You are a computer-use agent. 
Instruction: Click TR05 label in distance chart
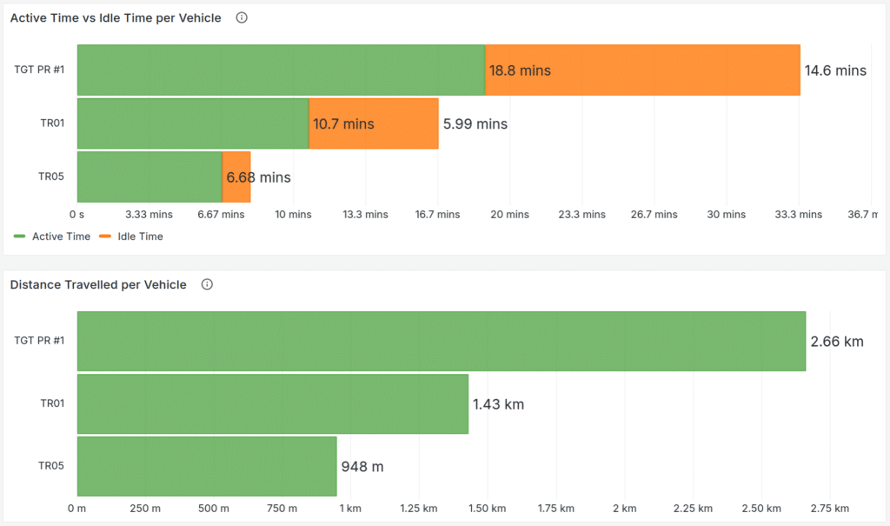click(51, 466)
